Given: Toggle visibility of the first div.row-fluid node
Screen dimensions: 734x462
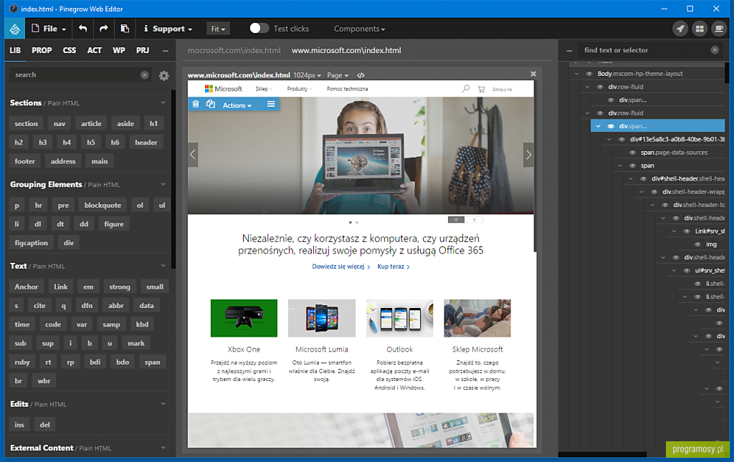Looking at the screenshot, I should click(x=600, y=87).
